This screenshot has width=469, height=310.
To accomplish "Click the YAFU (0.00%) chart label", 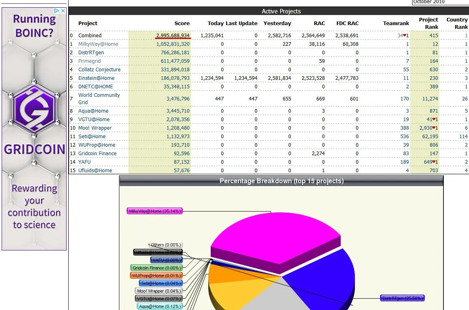I will point(166,260).
